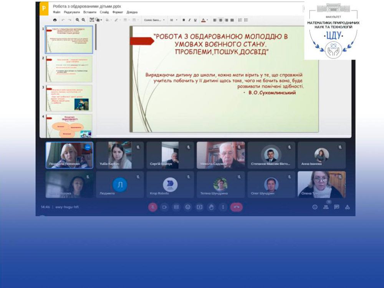Select slide 2 thumbnail in sidebar
The height and width of the screenshot is (288, 384).
click(x=69, y=69)
